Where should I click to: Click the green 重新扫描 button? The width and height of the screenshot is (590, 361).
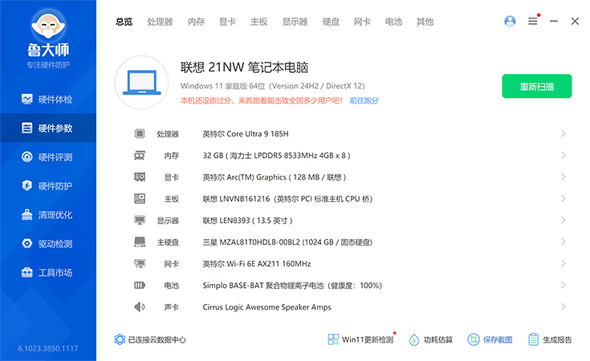pos(536,86)
